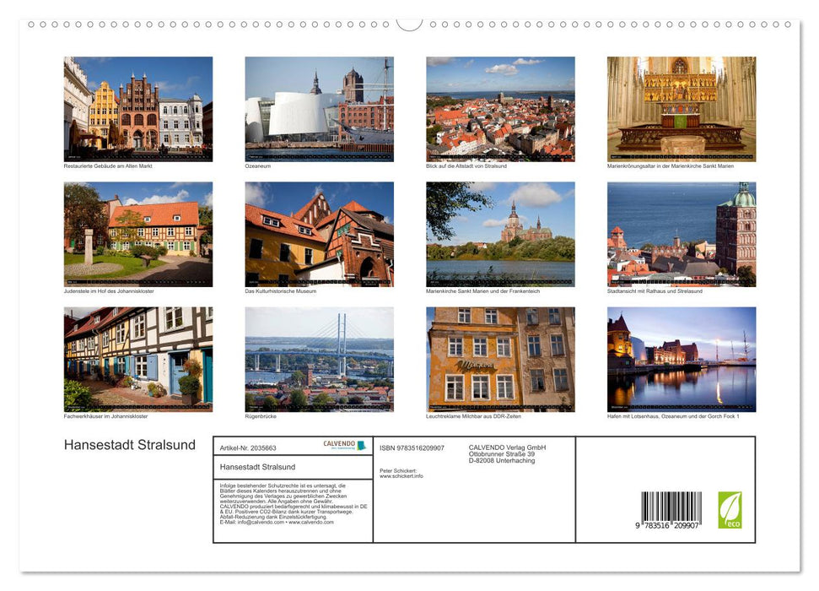Click the Artikel-Nr. 2035663 field
Image resolution: width=819 pixels, height=591 pixels.
coord(248,447)
